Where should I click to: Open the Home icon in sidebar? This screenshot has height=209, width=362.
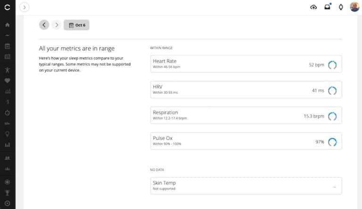click(x=8, y=24)
